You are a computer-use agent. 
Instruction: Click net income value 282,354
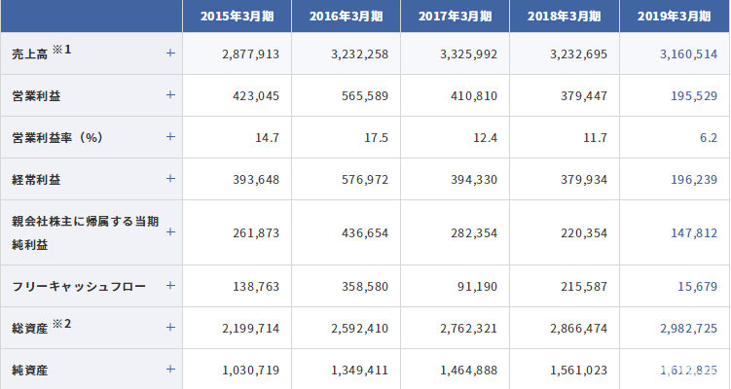(x=474, y=233)
